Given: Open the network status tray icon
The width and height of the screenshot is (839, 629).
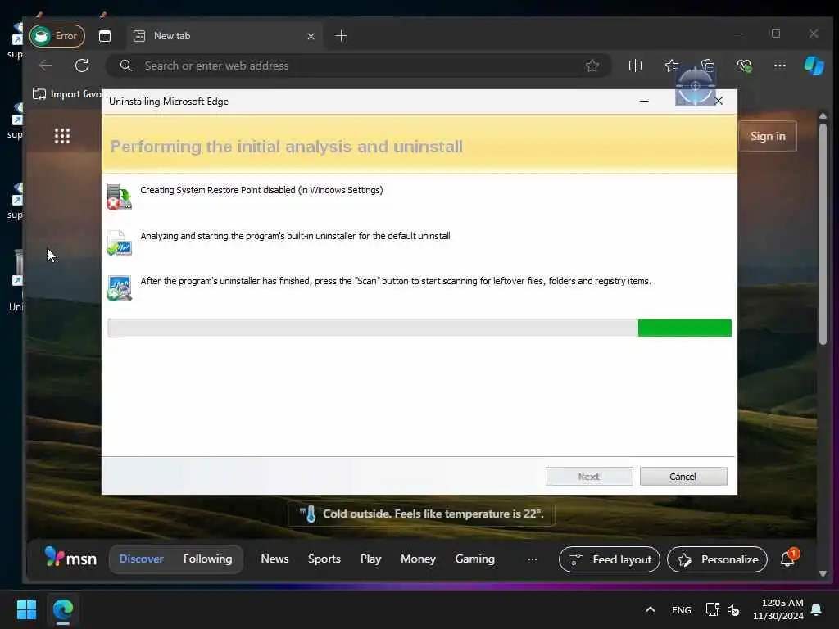Looking at the screenshot, I should pos(712,609).
